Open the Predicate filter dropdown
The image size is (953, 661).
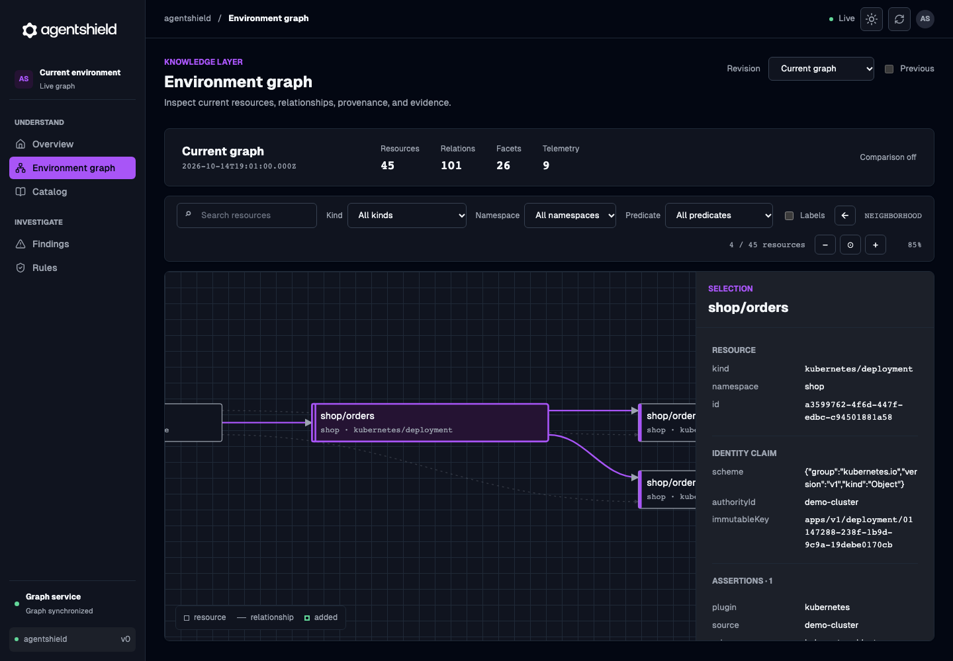click(719, 215)
